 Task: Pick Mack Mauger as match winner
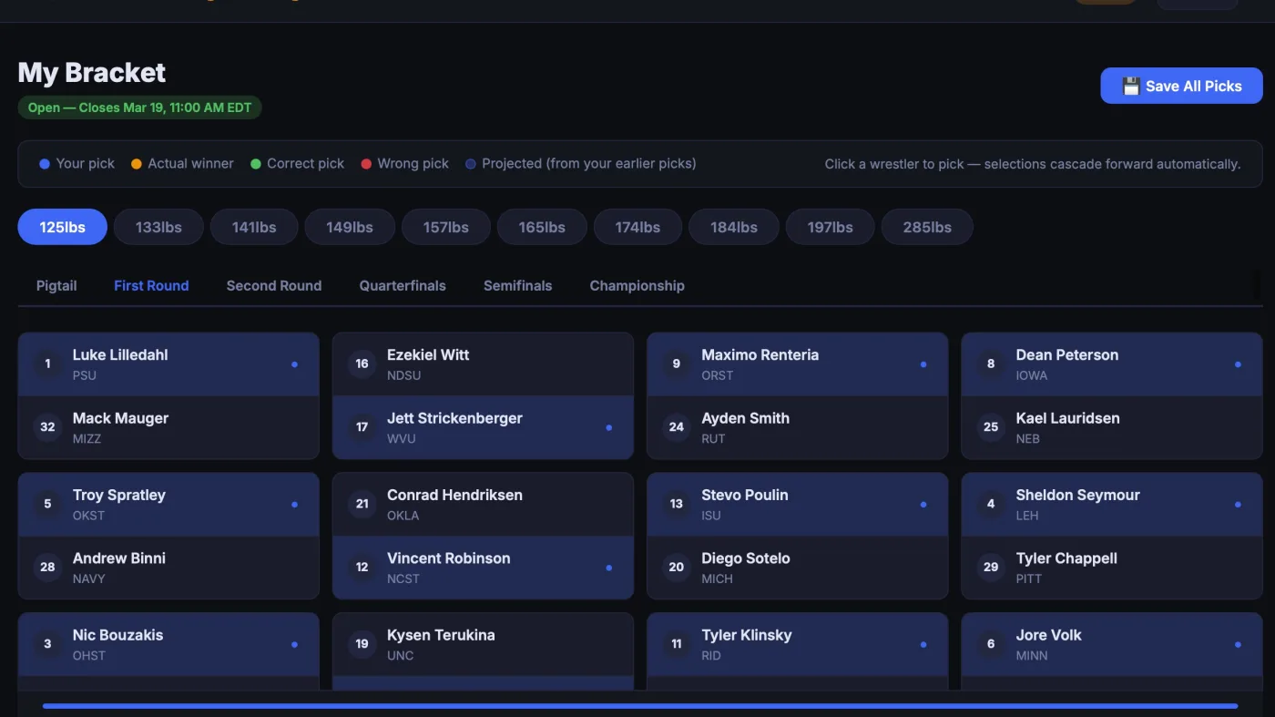pyautogui.click(x=168, y=427)
